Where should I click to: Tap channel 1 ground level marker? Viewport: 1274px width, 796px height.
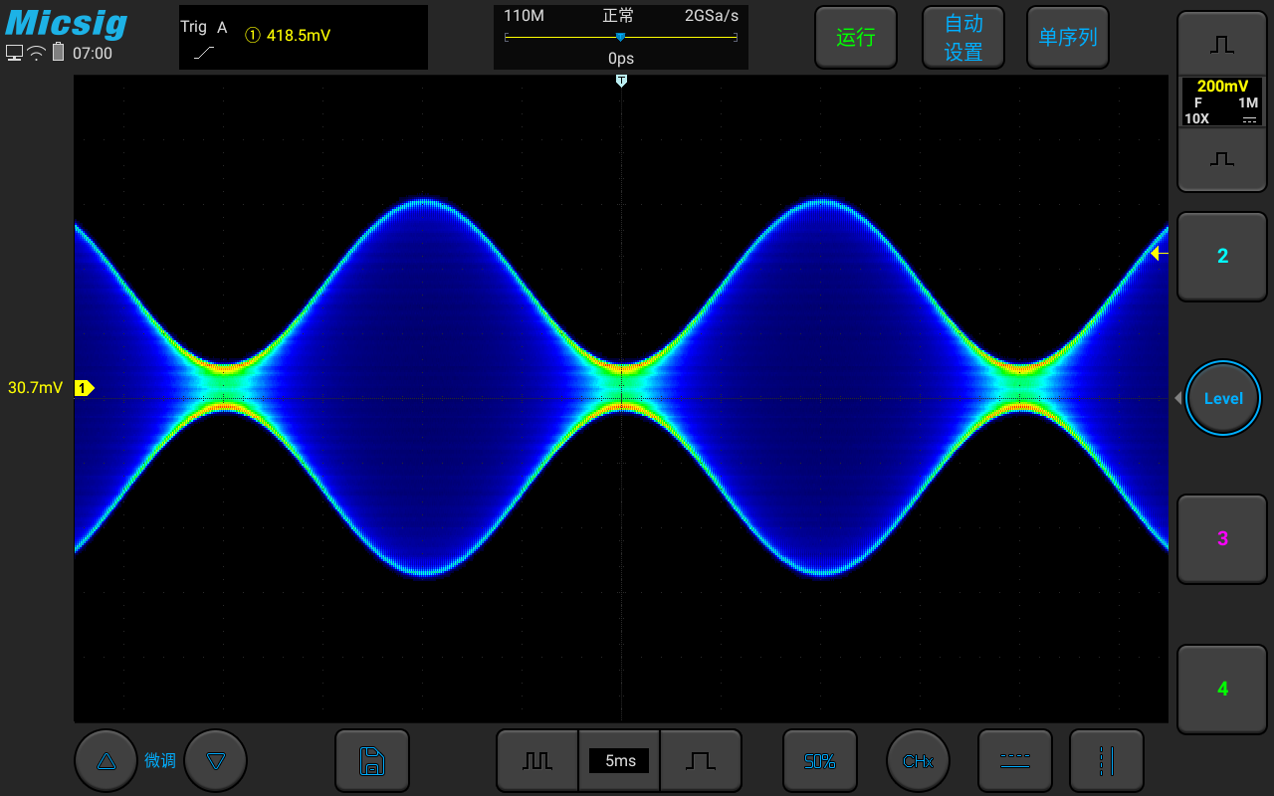click(85, 388)
